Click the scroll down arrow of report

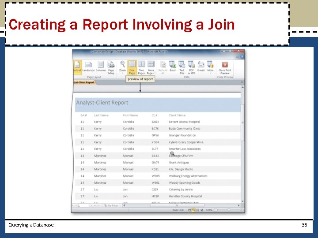pyautogui.click(x=242, y=201)
